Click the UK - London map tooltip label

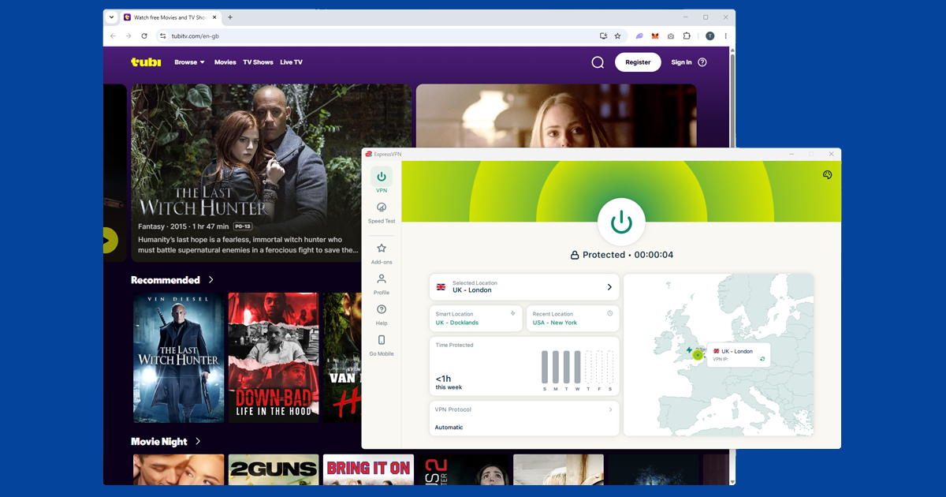click(737, 351)
